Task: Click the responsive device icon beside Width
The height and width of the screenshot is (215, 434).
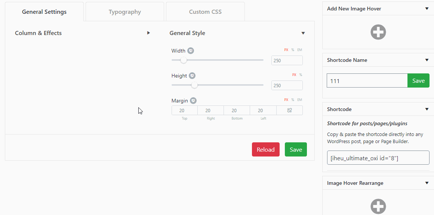Action: coord(191,51)
